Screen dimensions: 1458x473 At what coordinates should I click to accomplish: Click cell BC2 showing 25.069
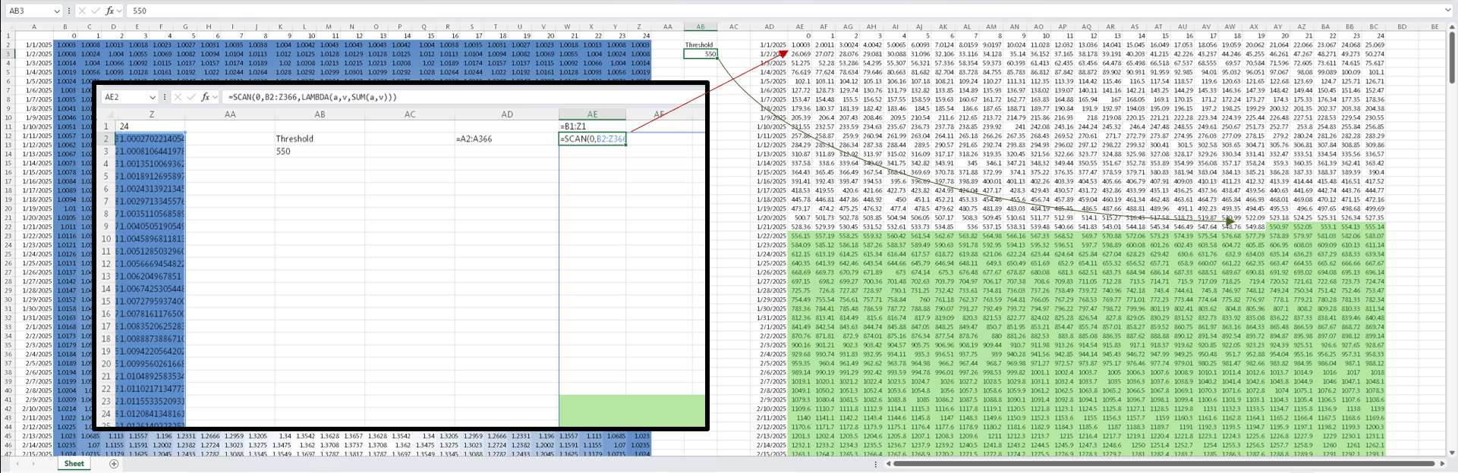pos(1374,45)
